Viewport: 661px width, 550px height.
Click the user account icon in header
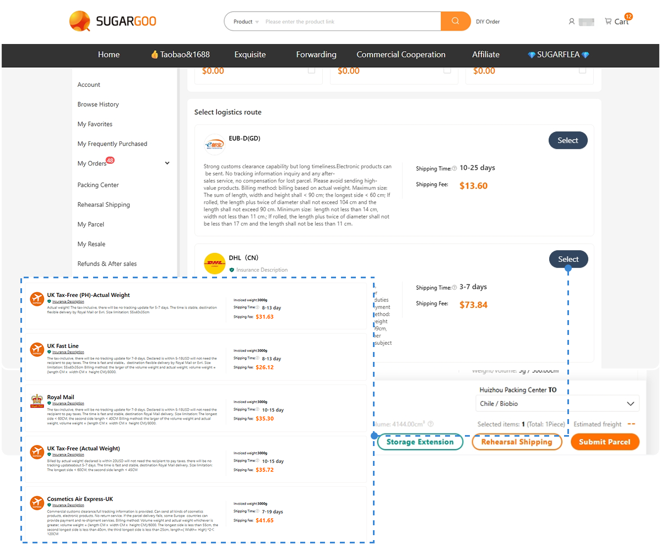pyautogui.click(x=572, y=21)
